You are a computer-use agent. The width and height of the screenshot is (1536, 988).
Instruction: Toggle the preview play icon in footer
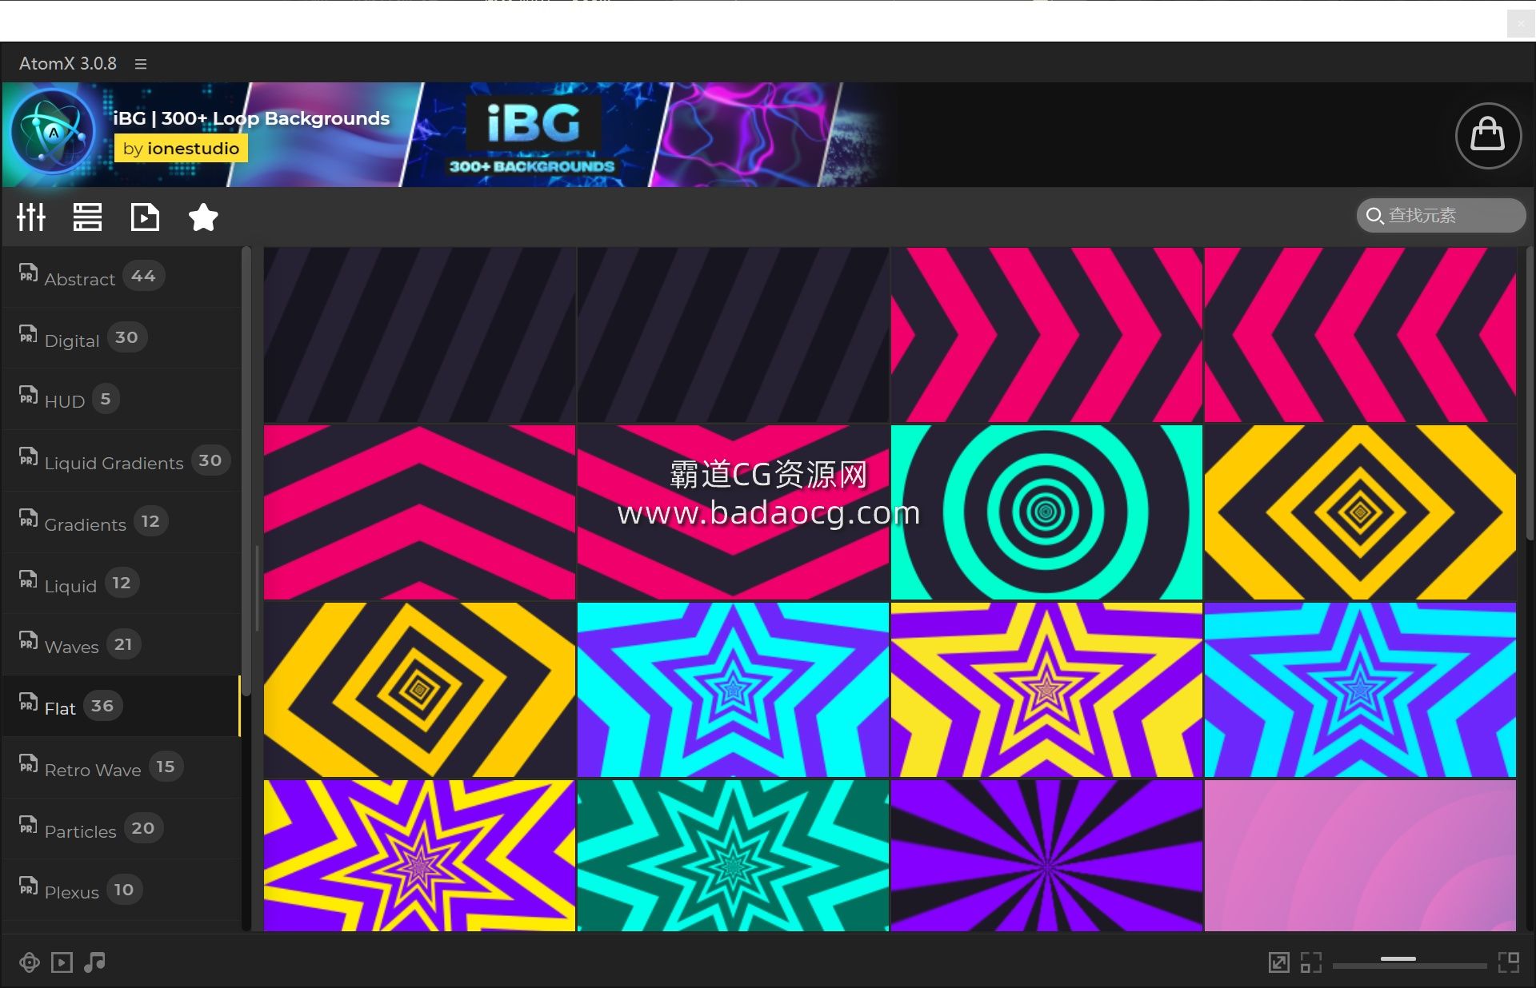pos(62,962)
